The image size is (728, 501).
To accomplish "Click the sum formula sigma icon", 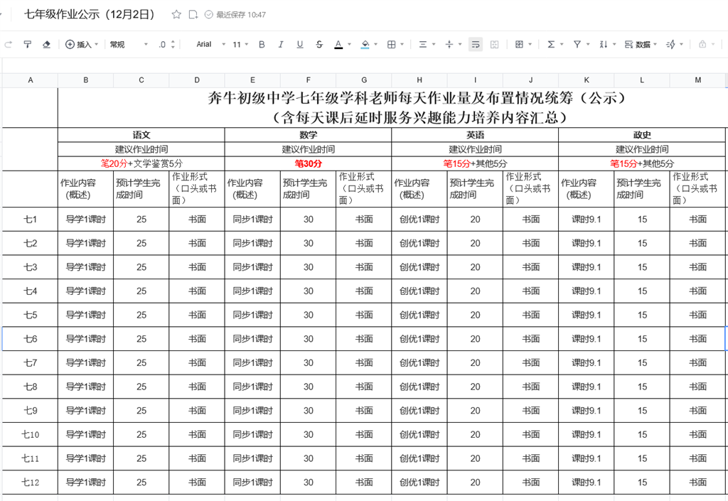I will coord(551,45).
